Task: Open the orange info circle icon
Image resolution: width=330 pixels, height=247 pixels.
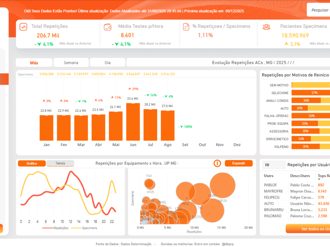Action: 217,163
